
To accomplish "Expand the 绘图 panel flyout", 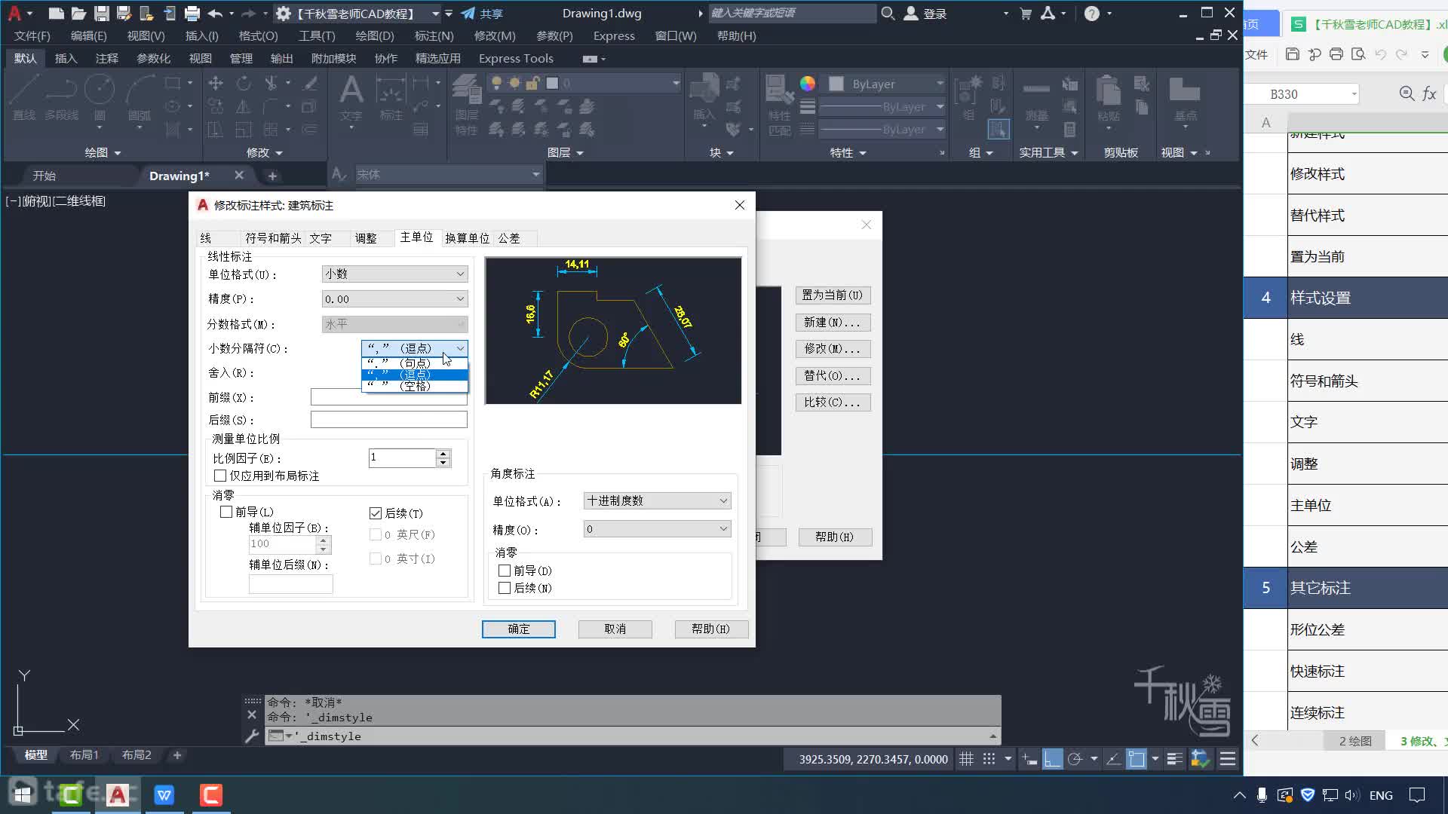I will tap(103, 152).
